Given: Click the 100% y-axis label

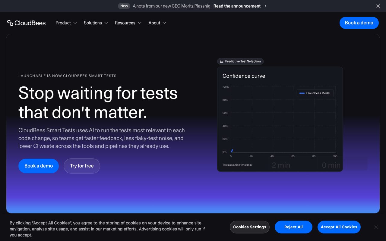Looking at the screenshot, I should (x=226, y=87).
